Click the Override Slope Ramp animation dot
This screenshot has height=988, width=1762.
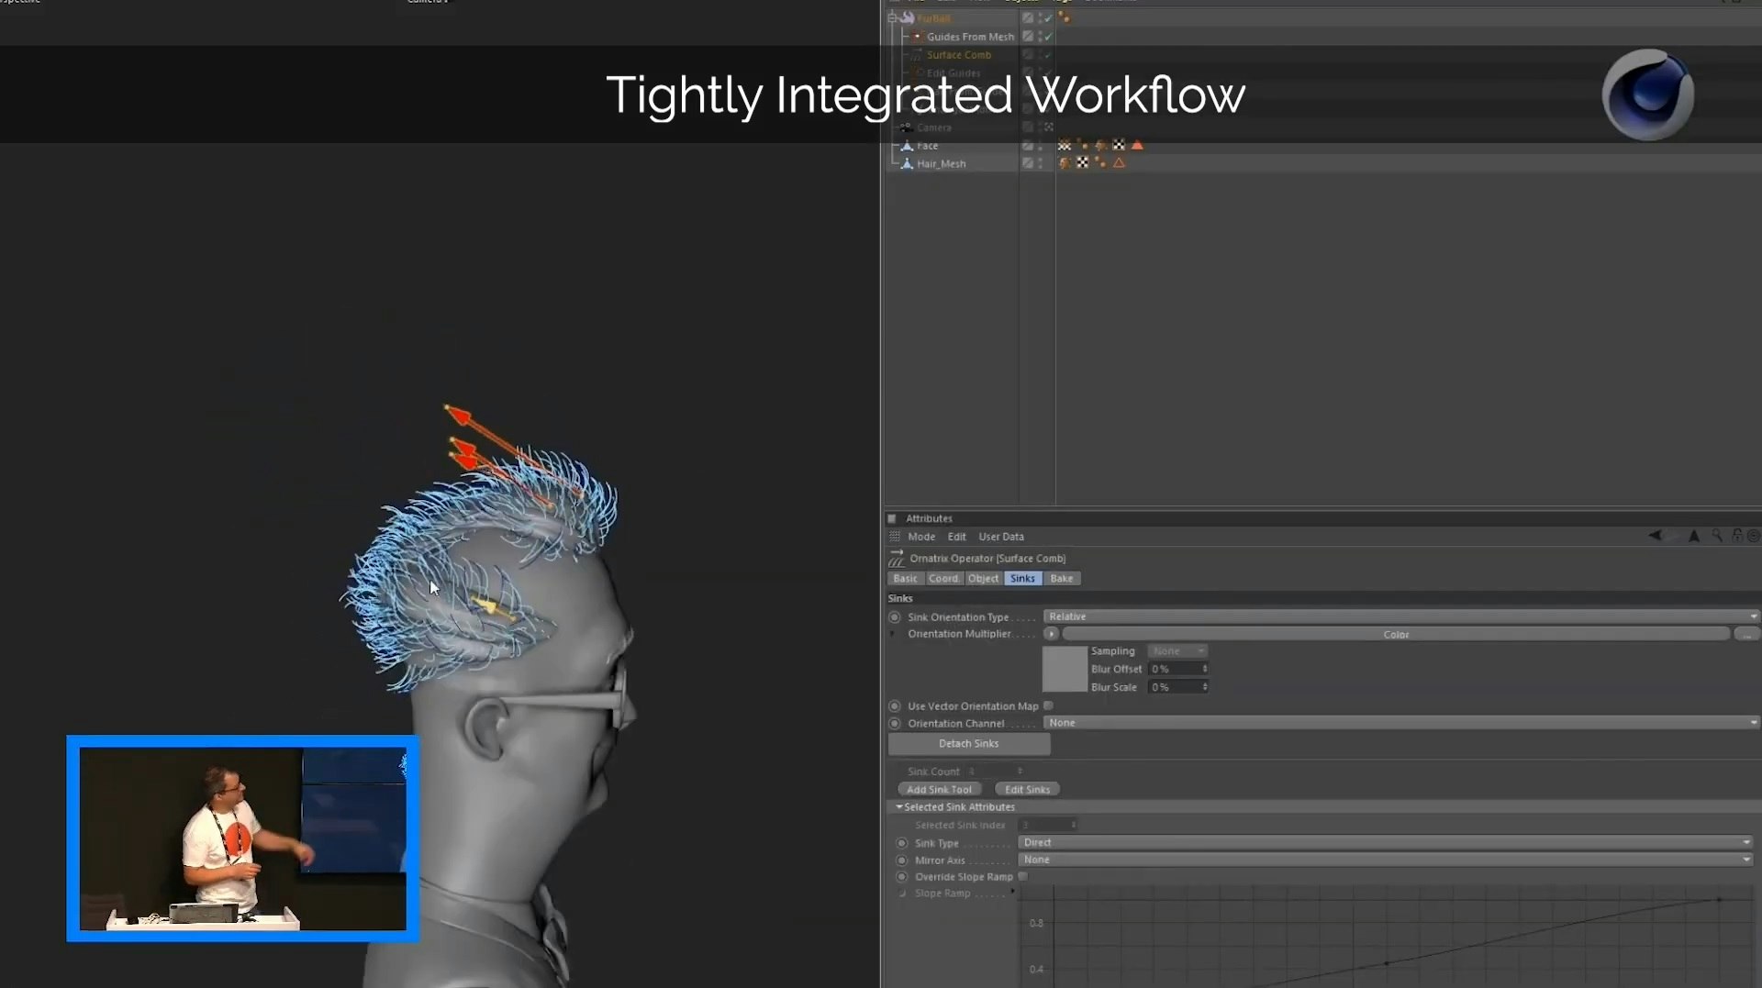(x=902, y=877)
